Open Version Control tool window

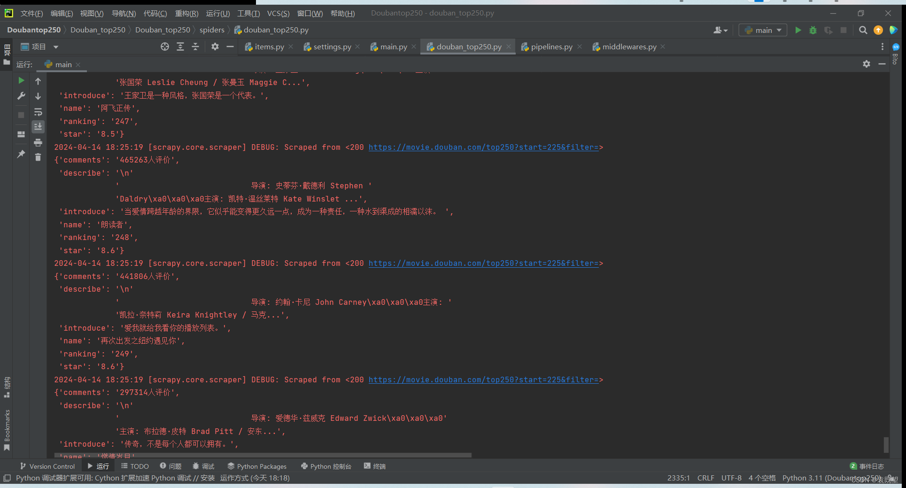tap(47, 466)
